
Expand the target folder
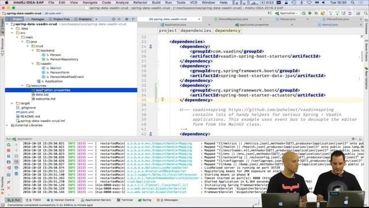tap(12, 103)
